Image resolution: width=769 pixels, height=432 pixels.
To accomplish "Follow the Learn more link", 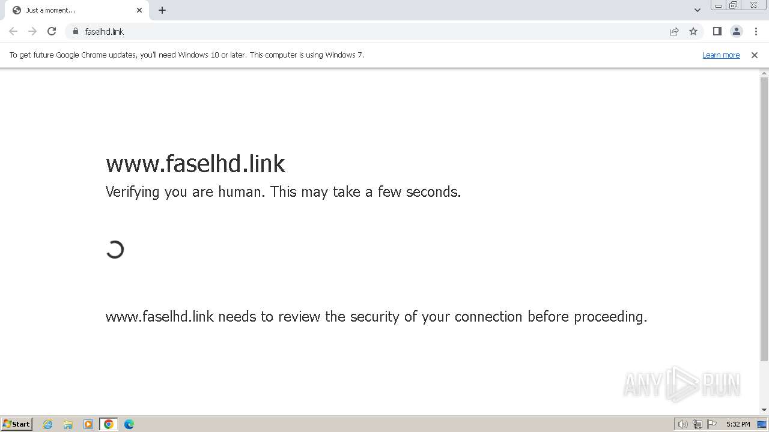I will click(721, 55).
